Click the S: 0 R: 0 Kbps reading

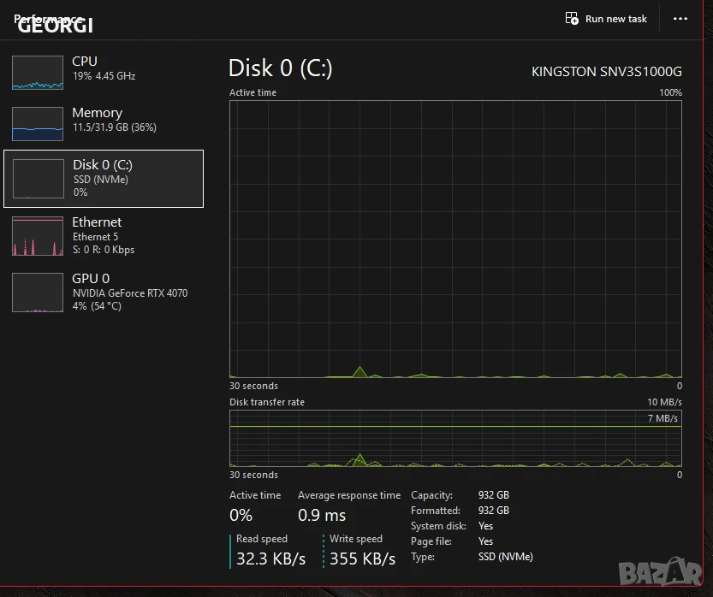coord(104,250)
